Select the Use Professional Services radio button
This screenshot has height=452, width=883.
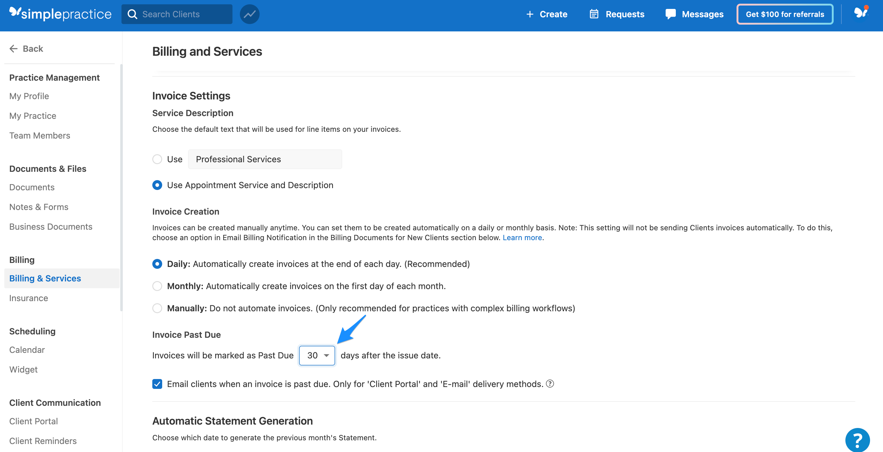pos(157,159)
